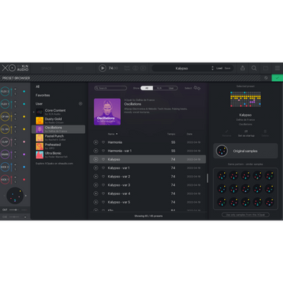
Task: Show only XLN presets filter
Action: (159, 88)
